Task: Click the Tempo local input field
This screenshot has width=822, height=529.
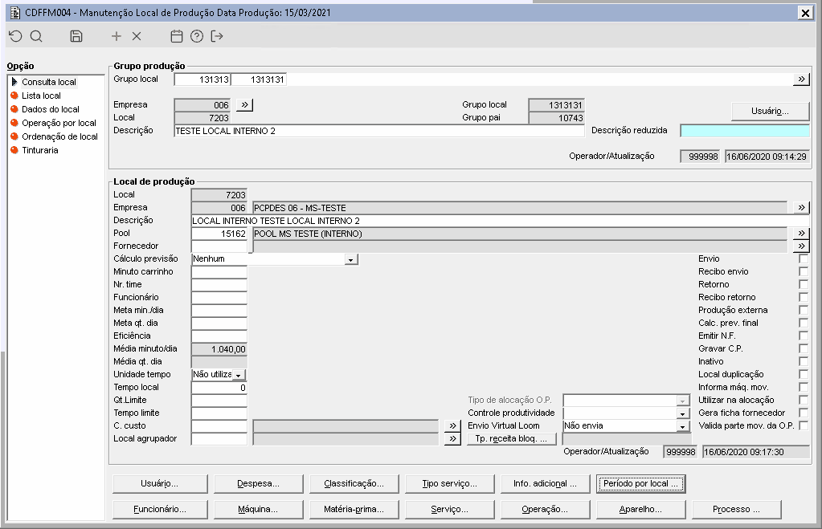Action: click(219, 388)
